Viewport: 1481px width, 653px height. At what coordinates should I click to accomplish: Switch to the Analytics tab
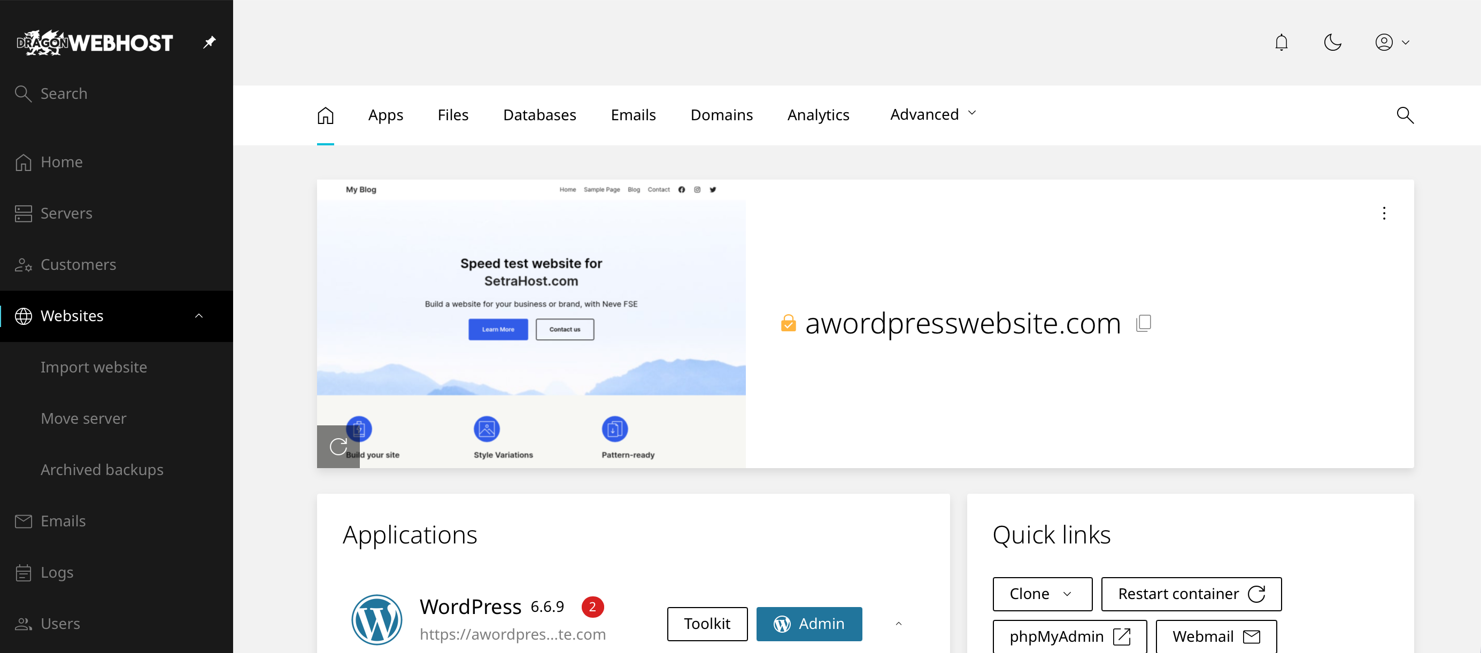pos(818,115)
